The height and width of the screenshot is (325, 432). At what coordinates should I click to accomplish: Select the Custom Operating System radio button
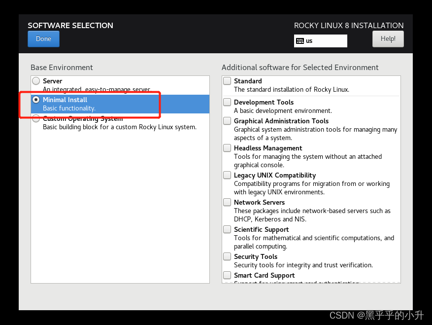36,119
